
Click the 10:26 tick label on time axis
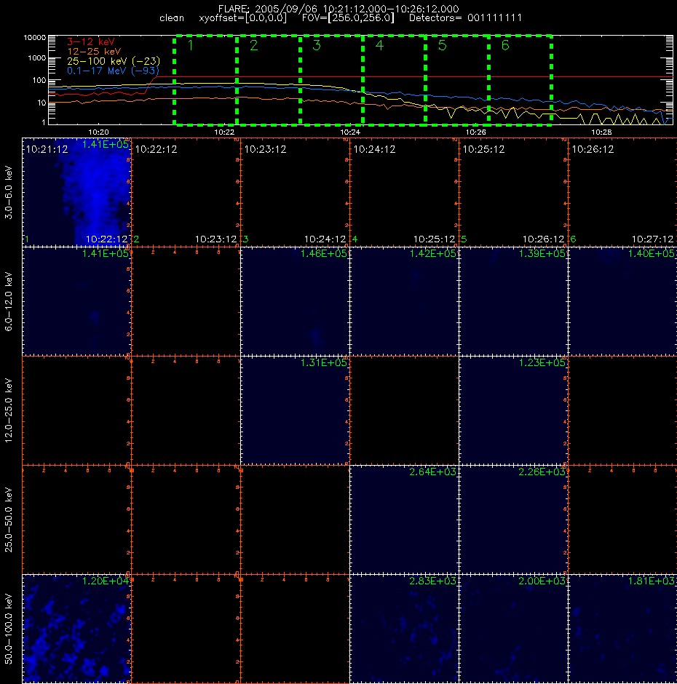click(476, 132)
